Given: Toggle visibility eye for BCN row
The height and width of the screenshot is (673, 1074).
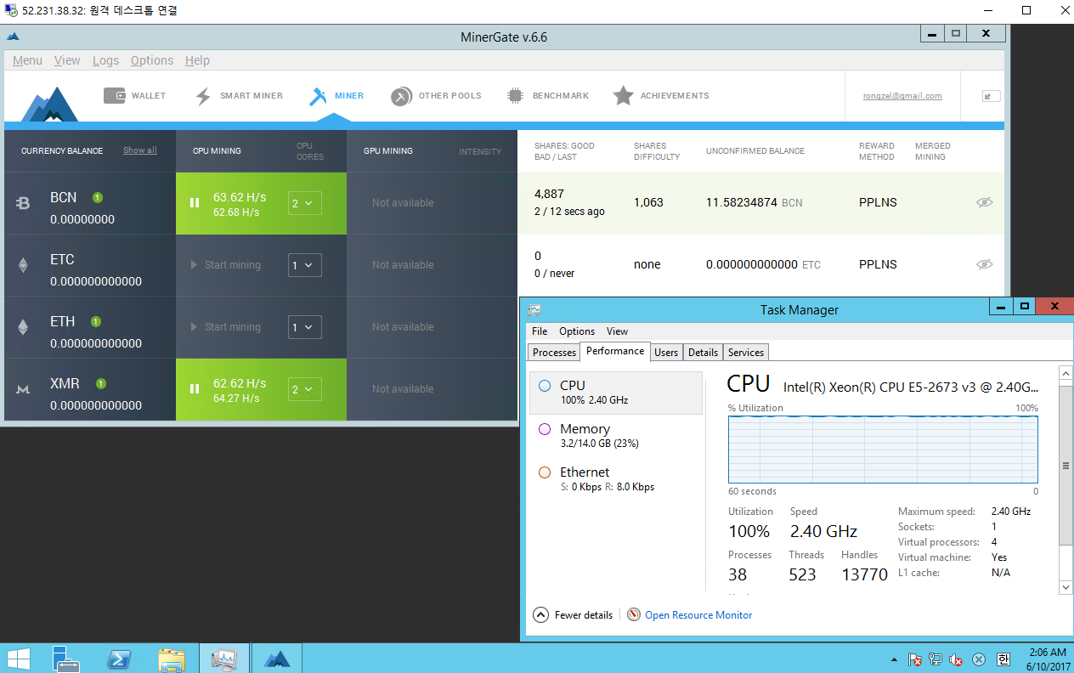Looking at the screenshot, I should tap(984, 202).
